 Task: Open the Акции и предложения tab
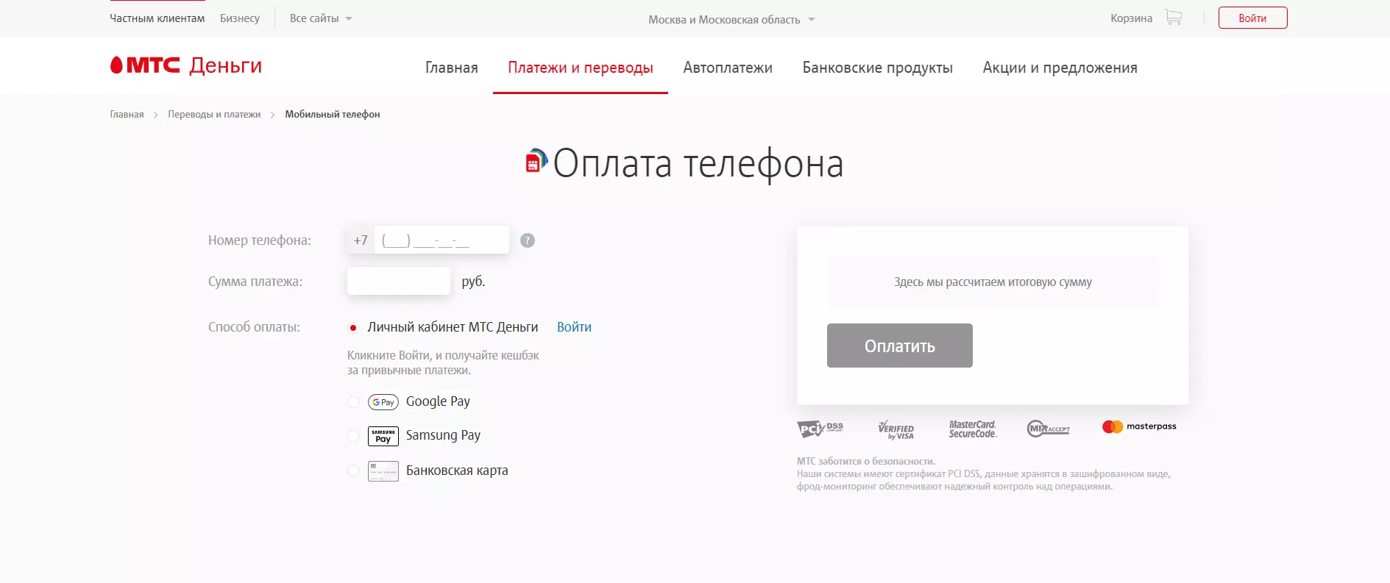tap(1060, 68)
